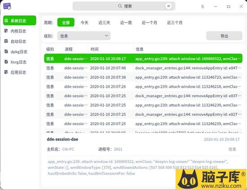Click the 系统日志 sidebar icon
The image size is (247, 190).
pos(6,21)
